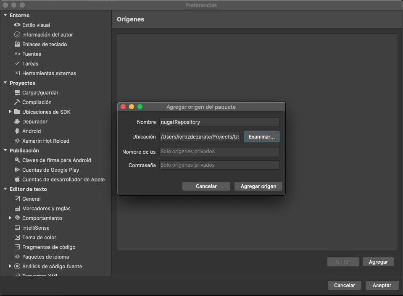Click the Google Play icon in sidebar
403x296 pixels.
click(17, 170)
